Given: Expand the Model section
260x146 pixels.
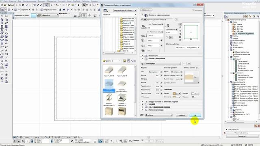Looking at the screenshot, I should point(142,105).
